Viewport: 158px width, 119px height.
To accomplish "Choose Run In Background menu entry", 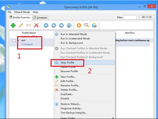I will (85, 43).
